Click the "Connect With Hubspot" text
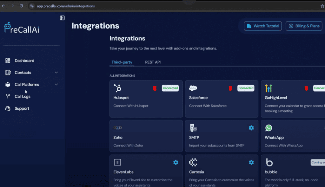Viewport: 325px width, 187px height. [x=131, y=106]
